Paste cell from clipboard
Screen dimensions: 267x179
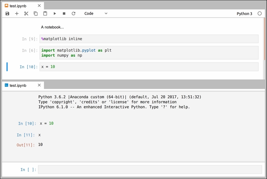pyautogui.click(x=45, y=14)
